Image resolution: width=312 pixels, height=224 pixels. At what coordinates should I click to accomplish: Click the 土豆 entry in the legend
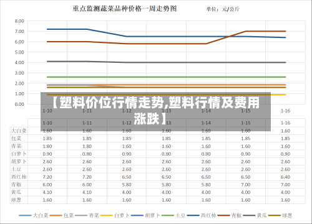pyautogui.click(x=173, y=215)
